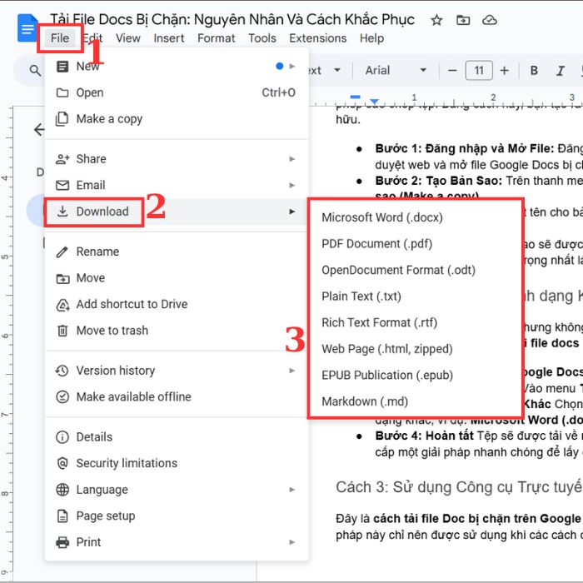The height and width of the screenshot is (583, 583).
Task: Download as PDF Document (.pdf)
Action: [x=416, y=243]
